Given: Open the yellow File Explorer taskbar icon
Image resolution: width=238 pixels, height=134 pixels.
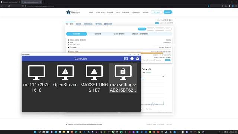Looking at the screenshot, I should pos(64,132).
